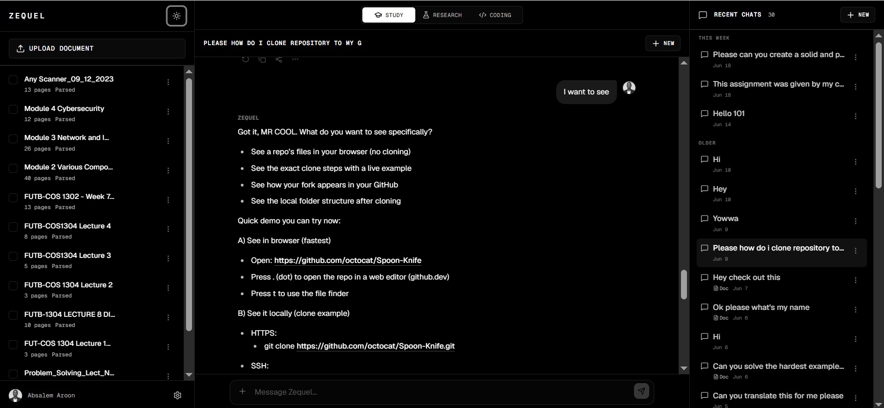The width and height of the screenshot is (884, 408).
Task: Click the UPLOAD DOCUMENT button
Action: point(97,48)
